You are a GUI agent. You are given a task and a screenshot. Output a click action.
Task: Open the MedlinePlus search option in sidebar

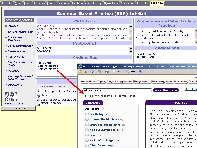click(x=17, y=51)
